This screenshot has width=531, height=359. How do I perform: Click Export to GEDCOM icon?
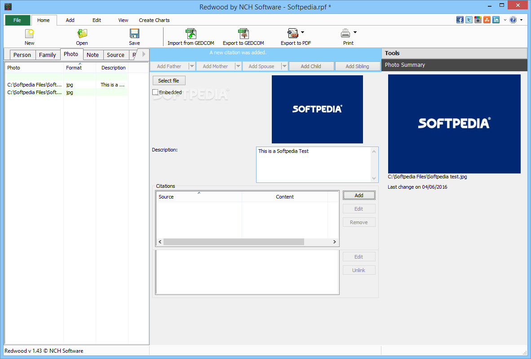pyautogui.click(x=243, y=34)
